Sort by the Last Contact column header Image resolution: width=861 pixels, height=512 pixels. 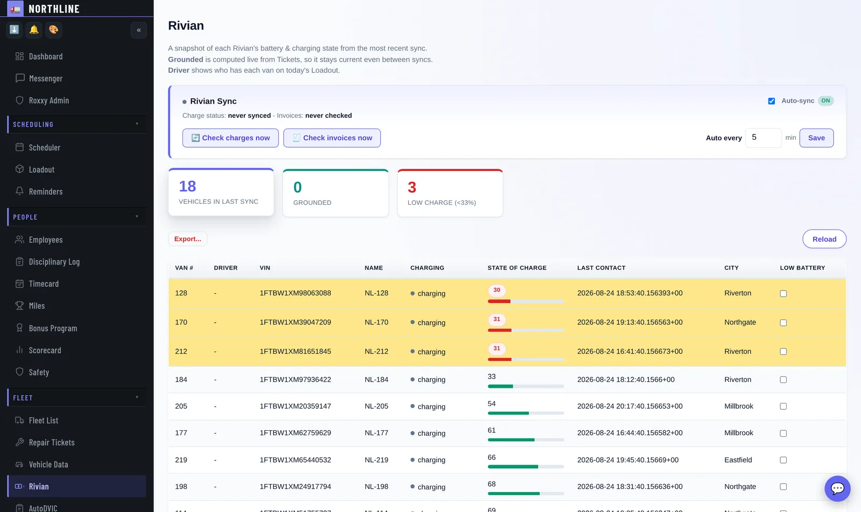tap(602, 268)
